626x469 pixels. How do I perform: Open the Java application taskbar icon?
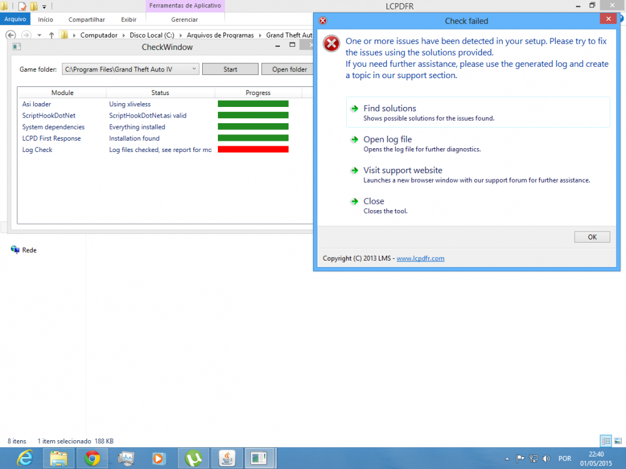[227, 458]
